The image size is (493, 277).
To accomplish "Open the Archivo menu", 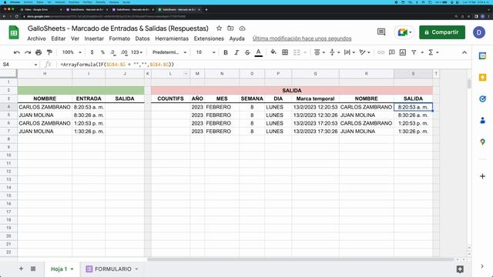I will click(x=36, y=38).
